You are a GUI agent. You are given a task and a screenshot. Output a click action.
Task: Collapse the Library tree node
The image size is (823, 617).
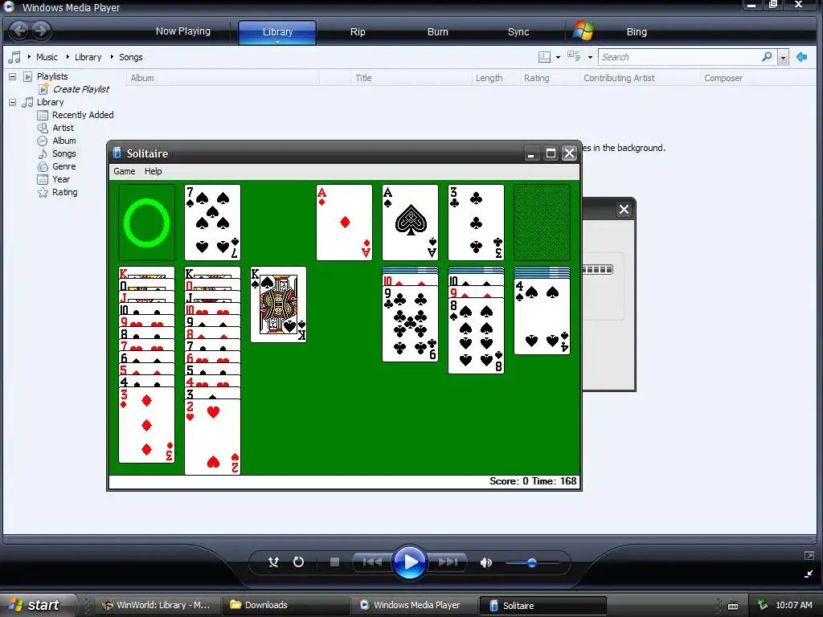(13, 102)
